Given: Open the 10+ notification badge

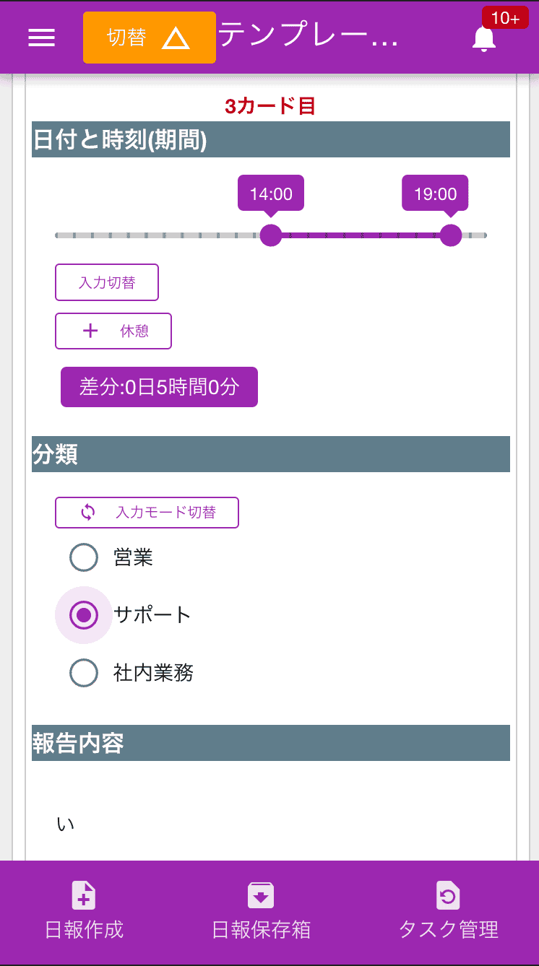Looking at the screenshot, I should [505, 17].
